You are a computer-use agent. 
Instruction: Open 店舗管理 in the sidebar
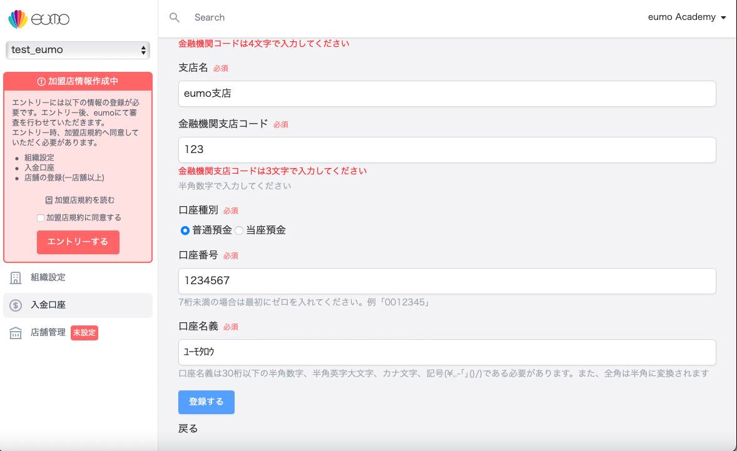[x=78, y=333]
